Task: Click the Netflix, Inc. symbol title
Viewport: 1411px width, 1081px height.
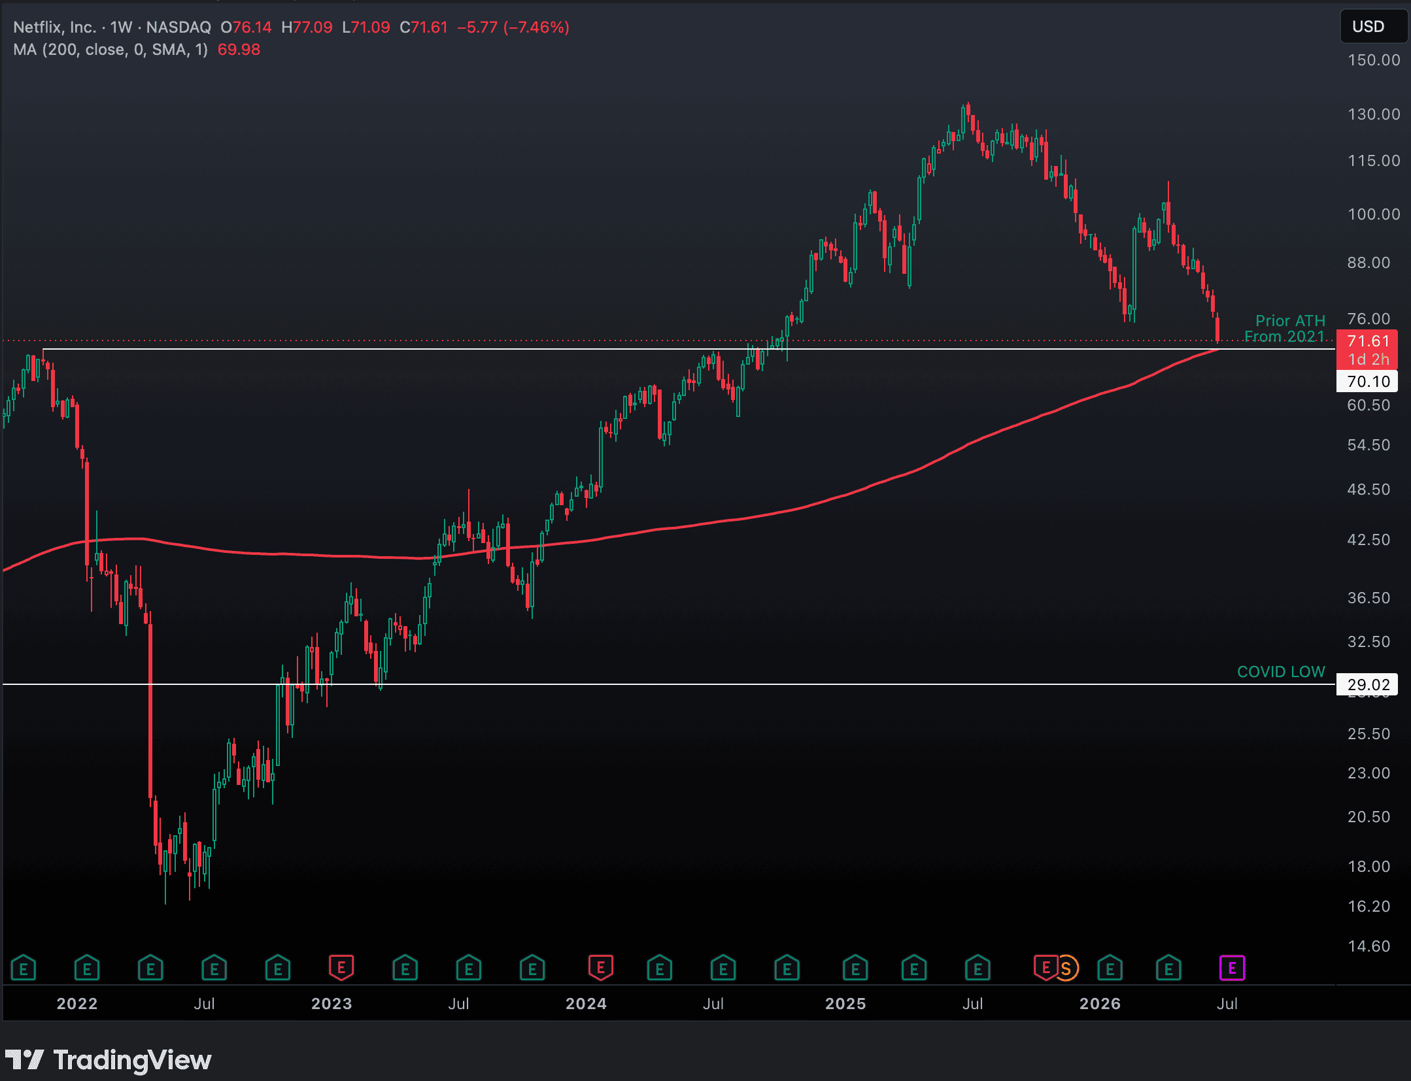Action: pos(55,27)
